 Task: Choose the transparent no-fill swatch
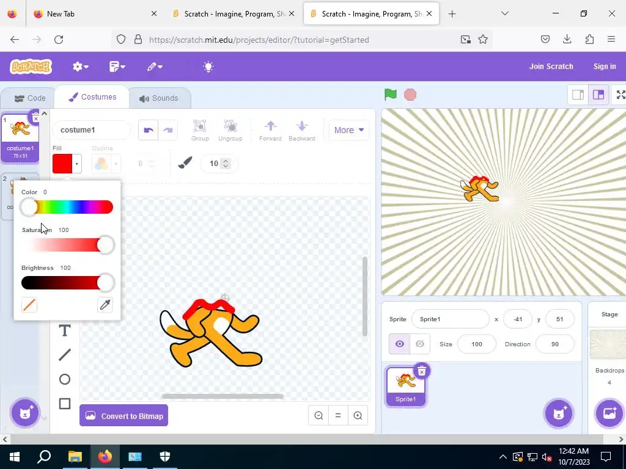tap(29, 305)
